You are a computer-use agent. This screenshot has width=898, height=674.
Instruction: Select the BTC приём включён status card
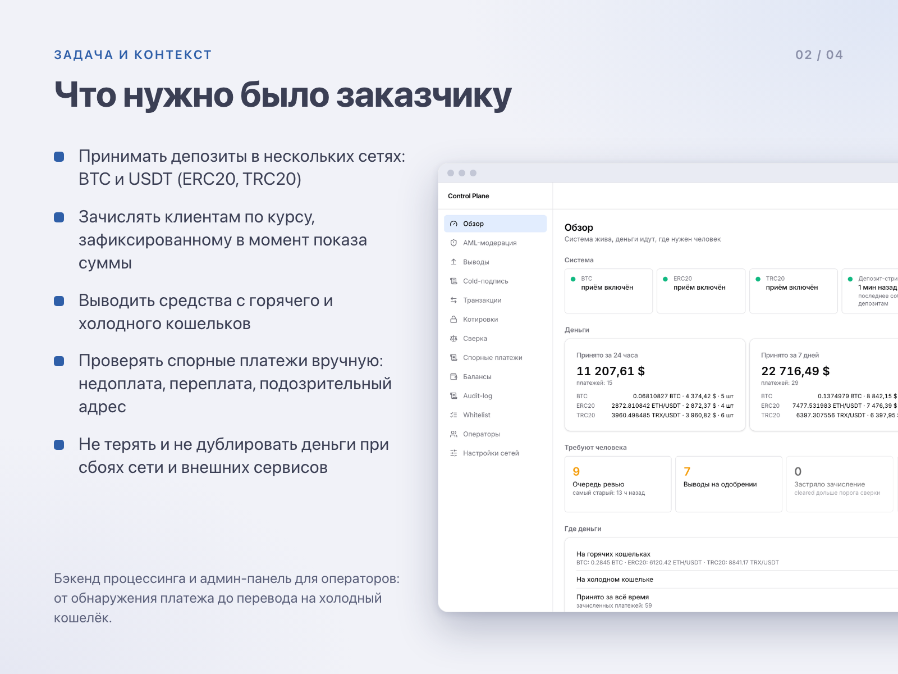[608, 291]
